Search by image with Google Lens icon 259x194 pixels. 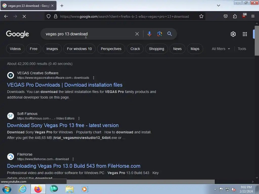click(159, 34)
